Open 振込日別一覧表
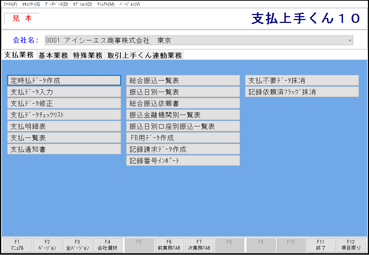369x255 pixels. pos(183,92)
